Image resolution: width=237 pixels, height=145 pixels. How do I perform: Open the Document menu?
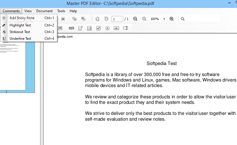tap(44, 11)
